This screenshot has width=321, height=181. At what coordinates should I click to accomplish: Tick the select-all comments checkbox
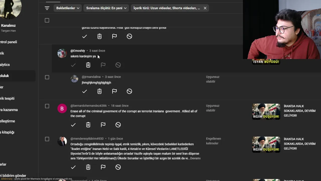(x=47, y=20)
